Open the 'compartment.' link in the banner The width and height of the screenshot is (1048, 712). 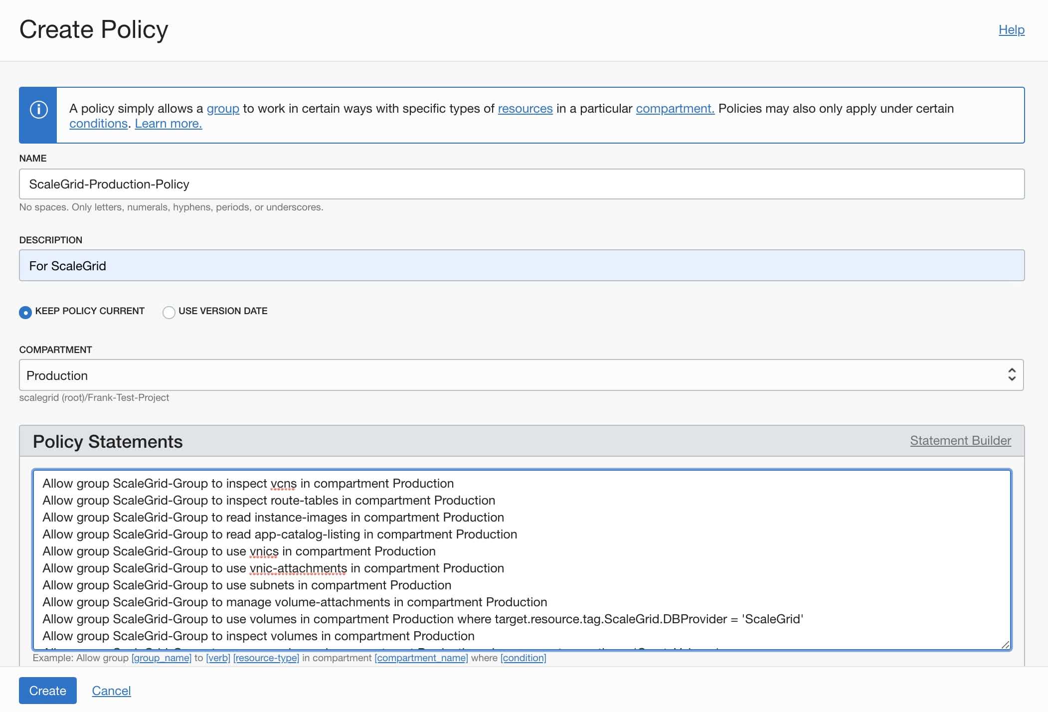(675, 109)
